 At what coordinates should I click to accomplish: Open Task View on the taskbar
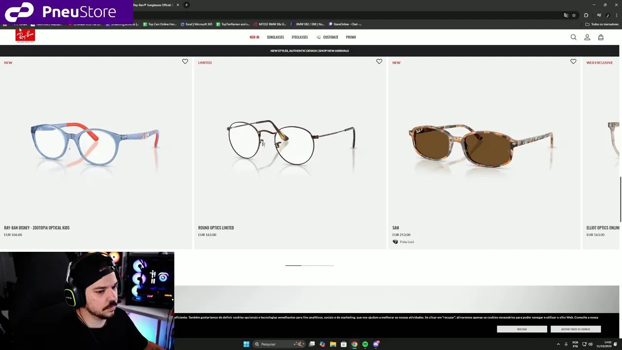click(x=312, y=344)
